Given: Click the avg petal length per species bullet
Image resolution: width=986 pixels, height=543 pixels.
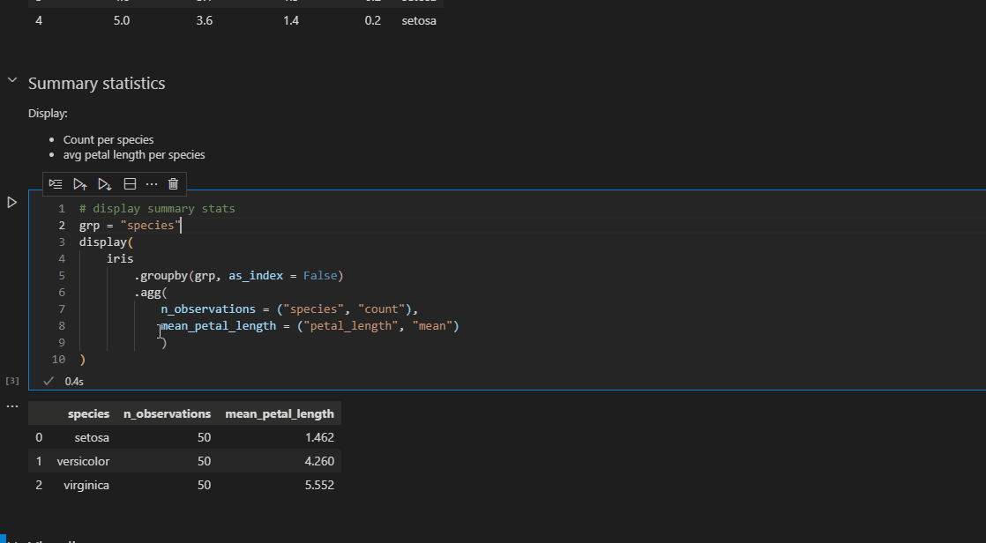Looking at the screenshot, I should pyautogui.click(x=133, y=154).
